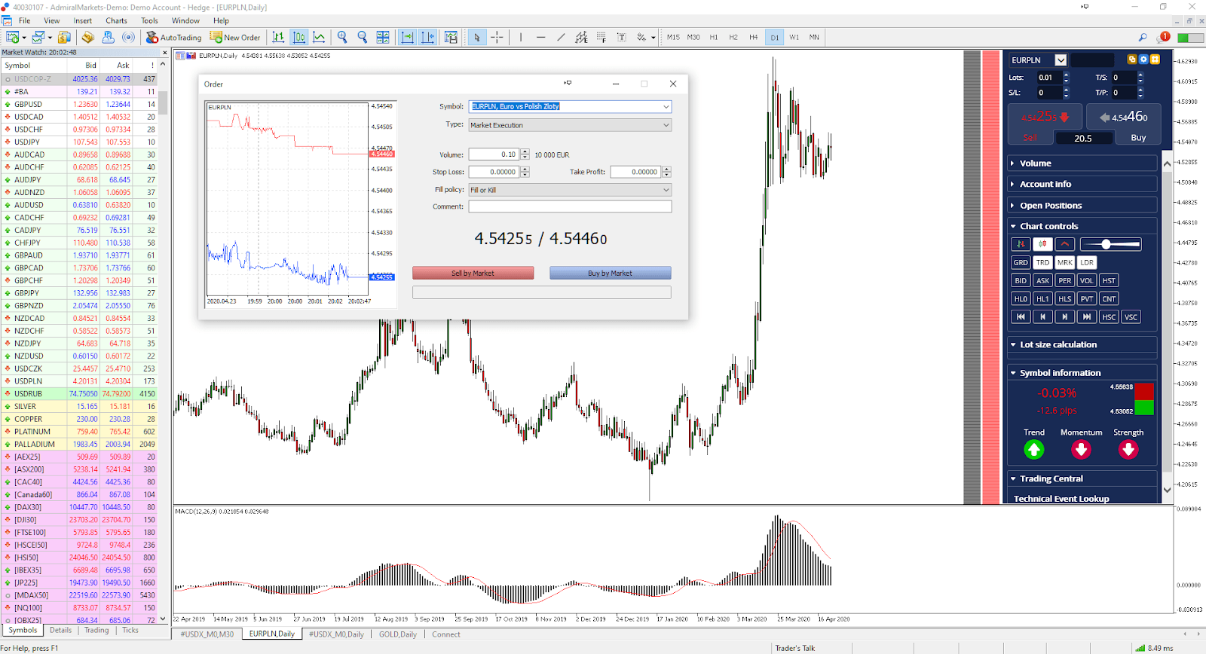Open the chart templates icon

point(451,37)
